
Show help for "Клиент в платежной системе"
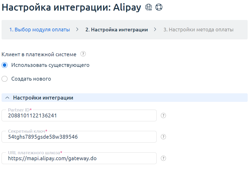[x=83, y=54]
